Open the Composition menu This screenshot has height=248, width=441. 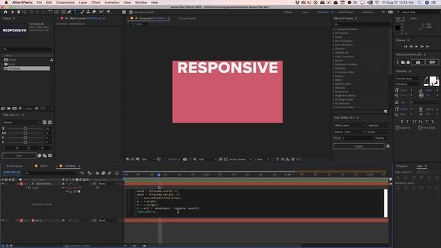[65, 3]
